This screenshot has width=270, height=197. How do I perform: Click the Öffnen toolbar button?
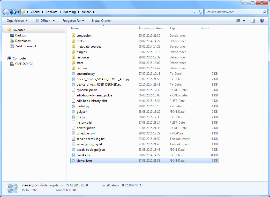pos(45,21)
